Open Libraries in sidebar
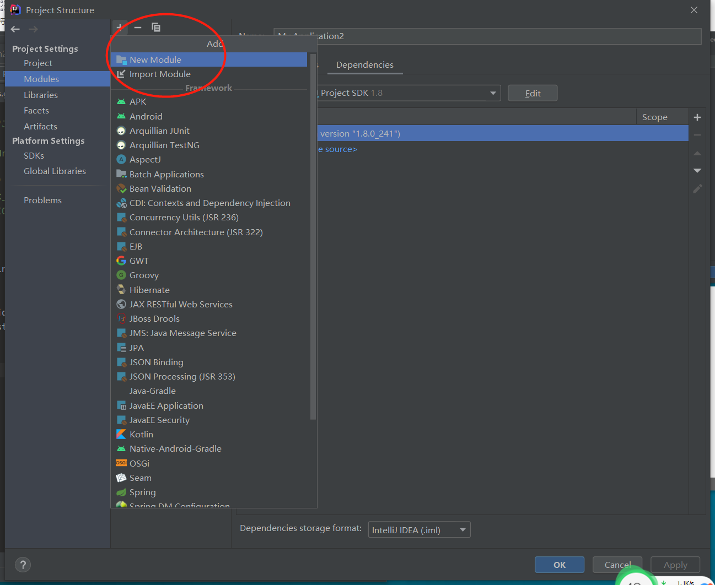The image size is (715, 585). pyautogui.click(x=57, y=95)
